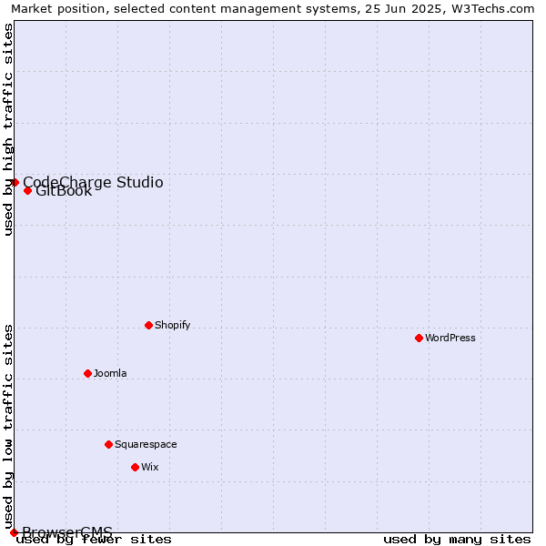The width and height of the screenshot is (546, 546).
Task: Select the WordPress label text
Action: tap(450, 338)
